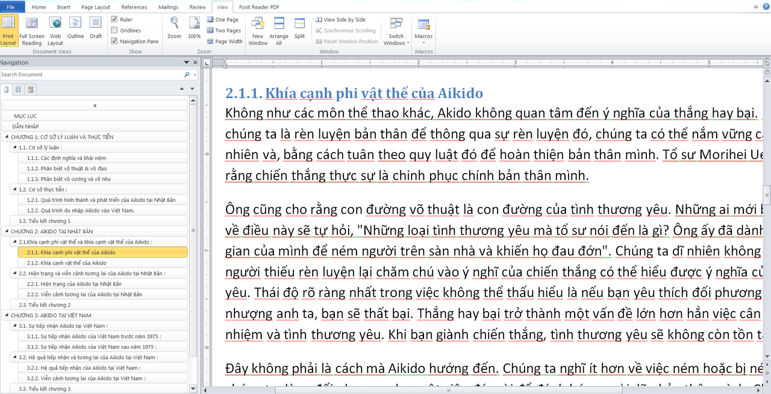The width and height of the screenshot is (771, 394).
Task: Toggle the ruler icon above scrollbar
Action: pos(767,62)
